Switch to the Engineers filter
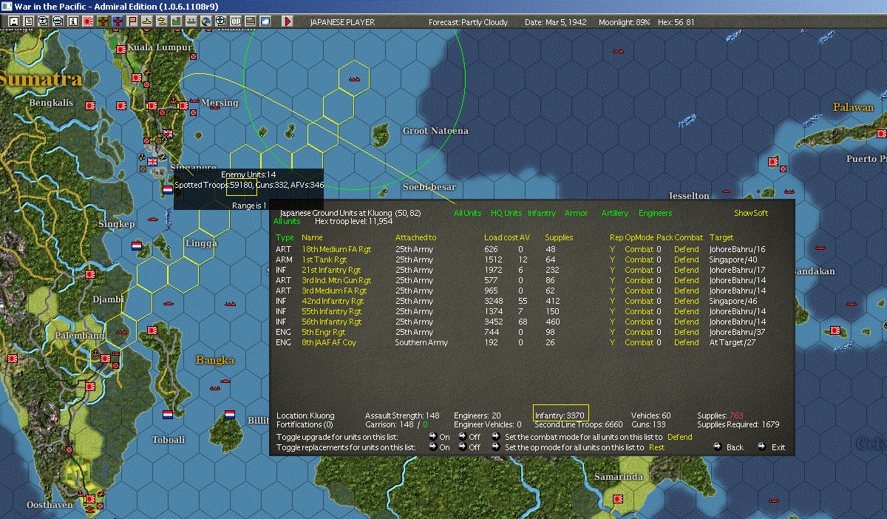The height and width of the screenshot is (519, 887). click(656, 213)
